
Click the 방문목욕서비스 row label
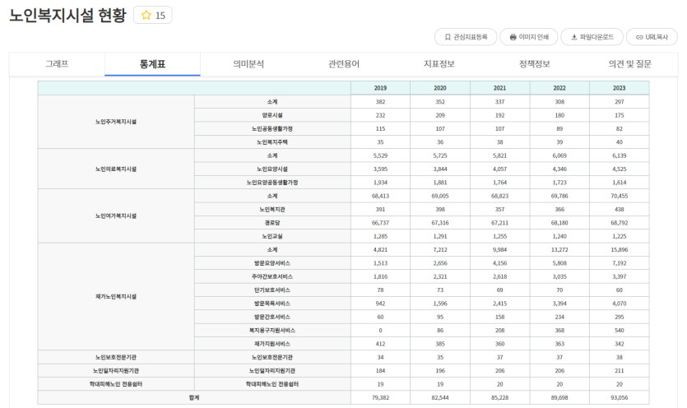point(272,304)
